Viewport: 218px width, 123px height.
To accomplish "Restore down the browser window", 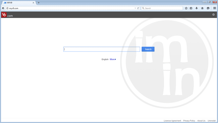I will [x=210, y=2].
